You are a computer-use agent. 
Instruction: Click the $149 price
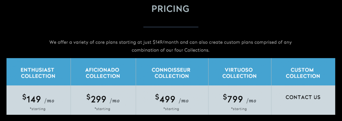[32, 99]
